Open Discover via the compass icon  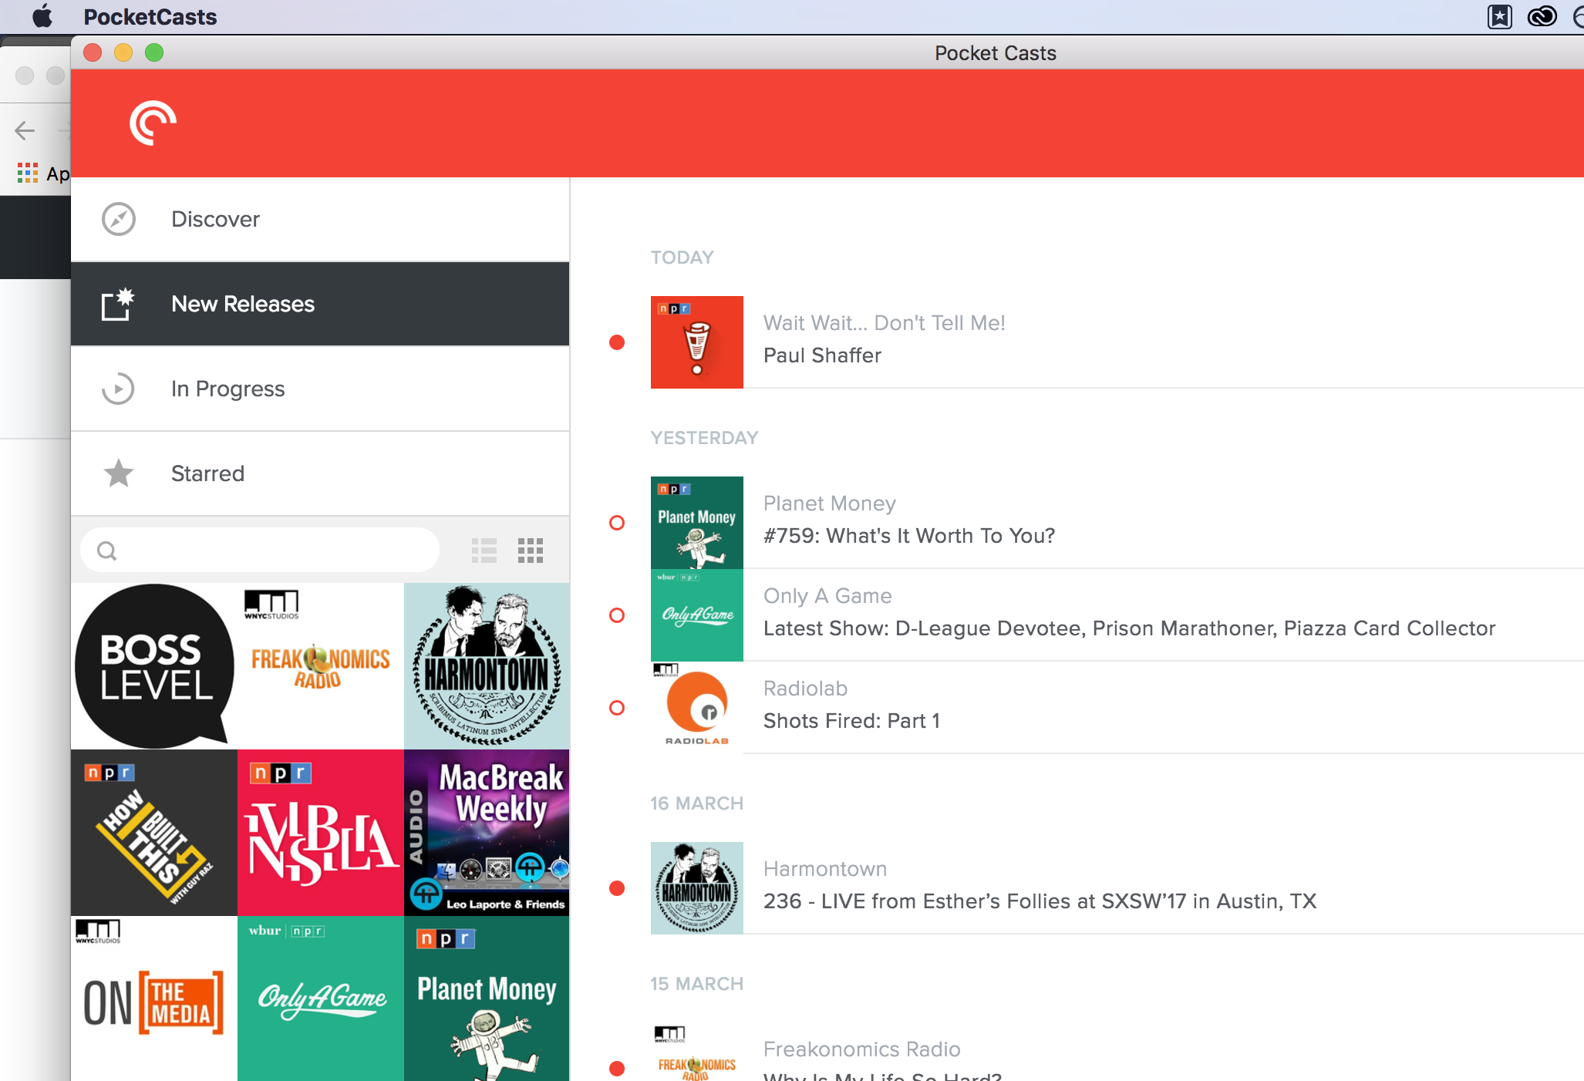pos(119,219)
